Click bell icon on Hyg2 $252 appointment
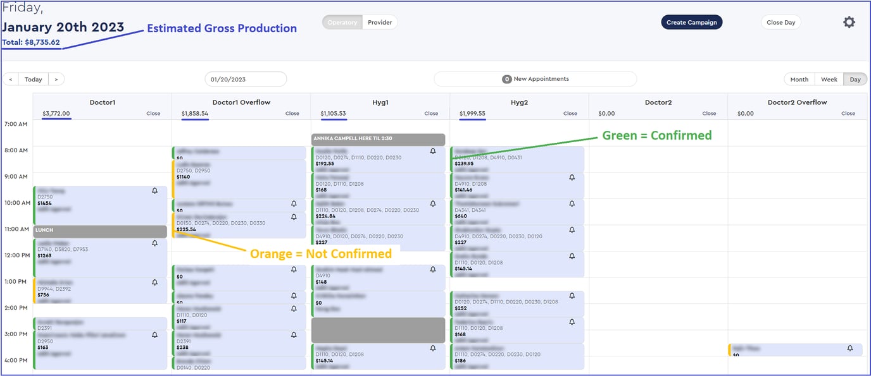The height and width of the screenshot is (376, 871). click(572, 296)
